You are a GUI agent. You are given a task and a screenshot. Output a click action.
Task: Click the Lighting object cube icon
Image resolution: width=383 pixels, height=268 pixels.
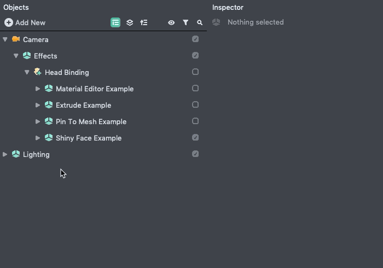[x=16, y=154]
